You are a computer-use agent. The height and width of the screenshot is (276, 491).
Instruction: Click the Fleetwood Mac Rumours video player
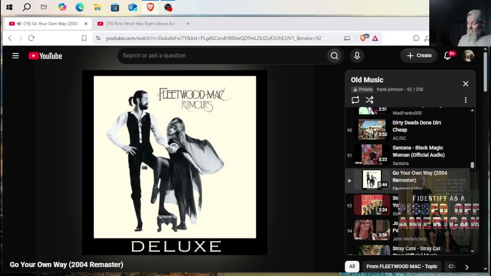click(175, 163)
